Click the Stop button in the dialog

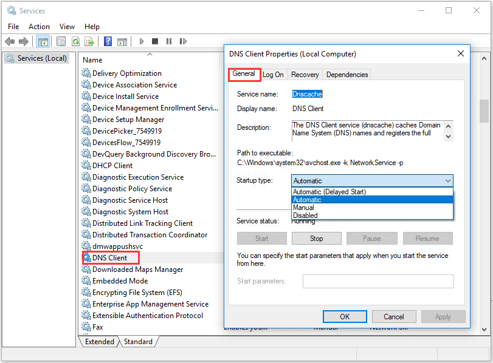click(316, 239)
